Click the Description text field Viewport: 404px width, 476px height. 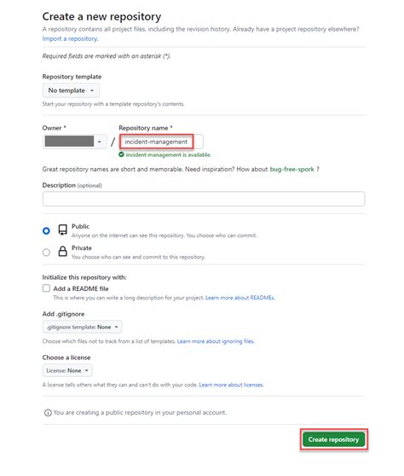click(204, 199)
